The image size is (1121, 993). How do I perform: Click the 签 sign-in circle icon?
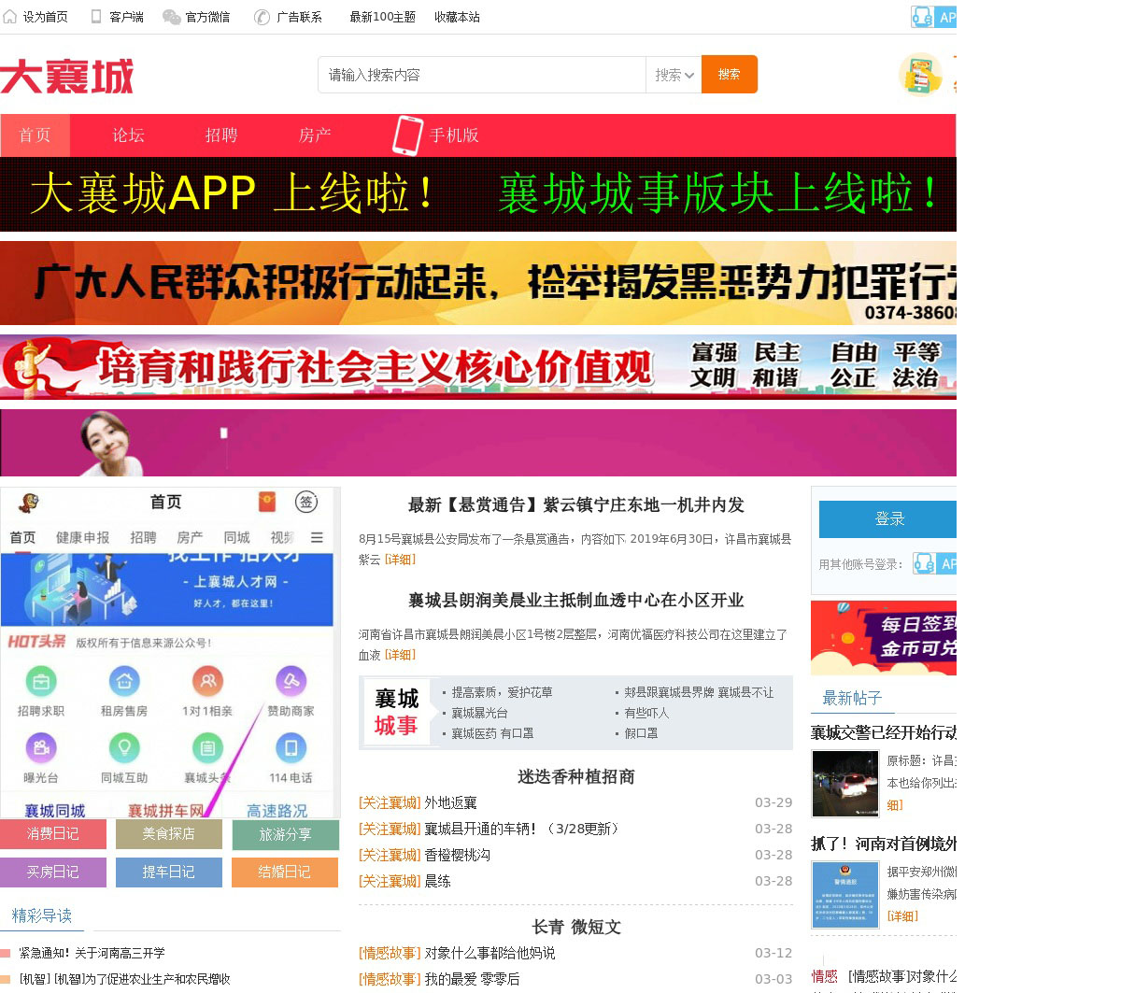point(306,502)
